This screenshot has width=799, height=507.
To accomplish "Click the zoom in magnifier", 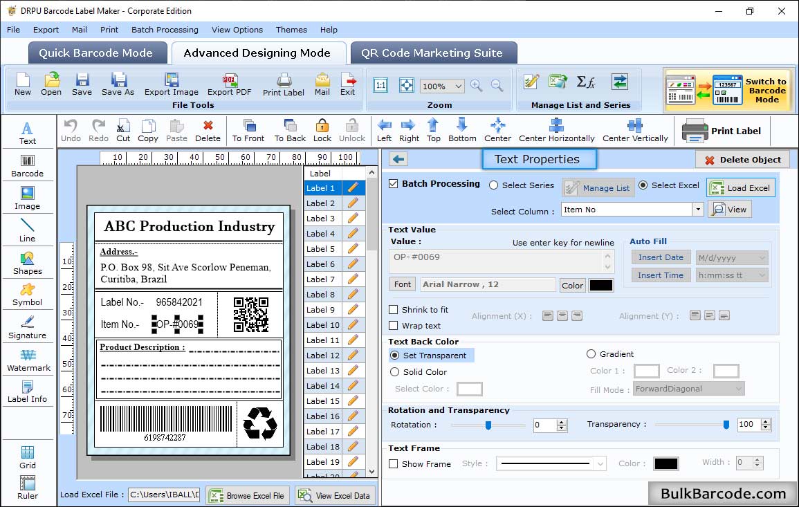I will point(477,86).
